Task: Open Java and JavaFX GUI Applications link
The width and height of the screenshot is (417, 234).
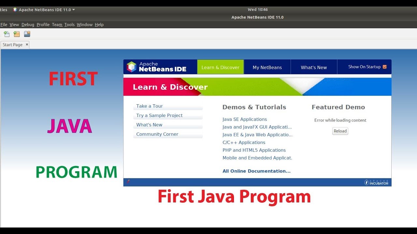Action: [x=257, y=127]
